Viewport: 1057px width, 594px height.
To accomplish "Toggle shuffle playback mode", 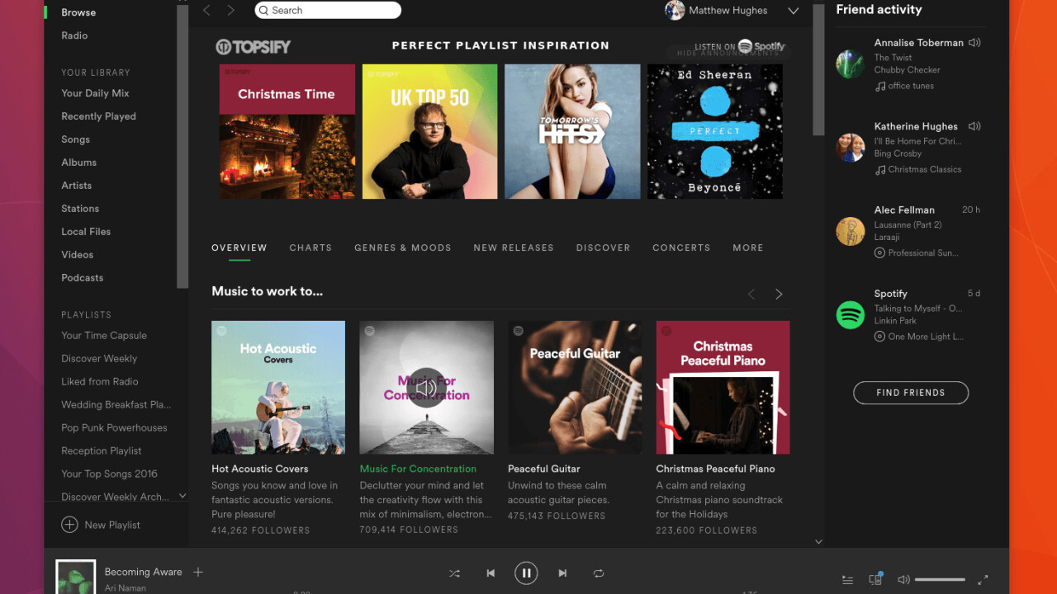I will click(453, 573).
